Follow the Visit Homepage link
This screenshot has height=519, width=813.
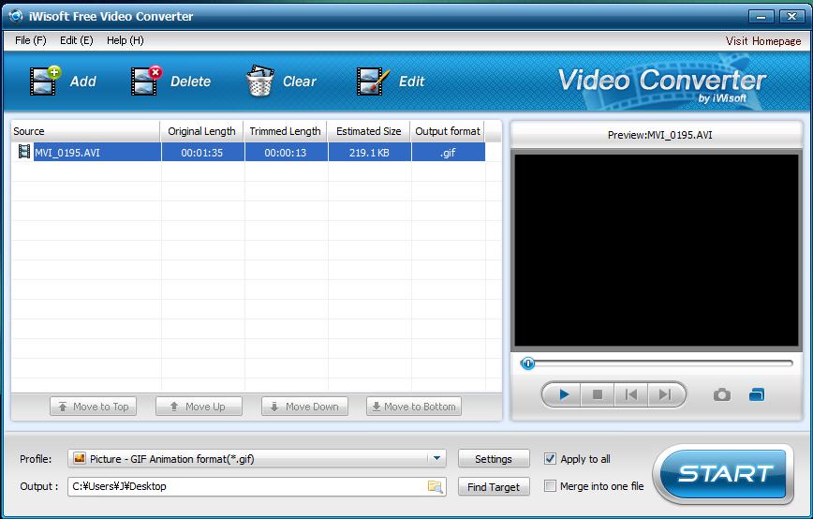[763, 41]
